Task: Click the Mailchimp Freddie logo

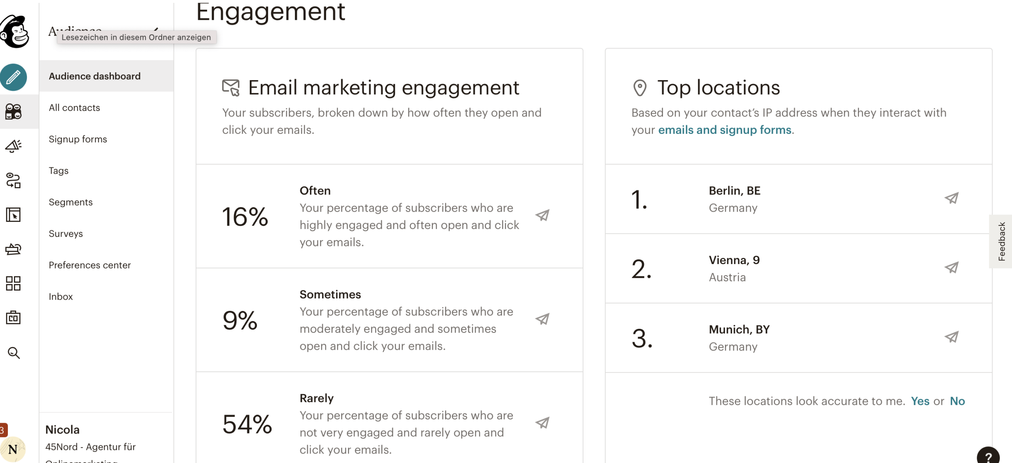Action: [x=15, y=32]
